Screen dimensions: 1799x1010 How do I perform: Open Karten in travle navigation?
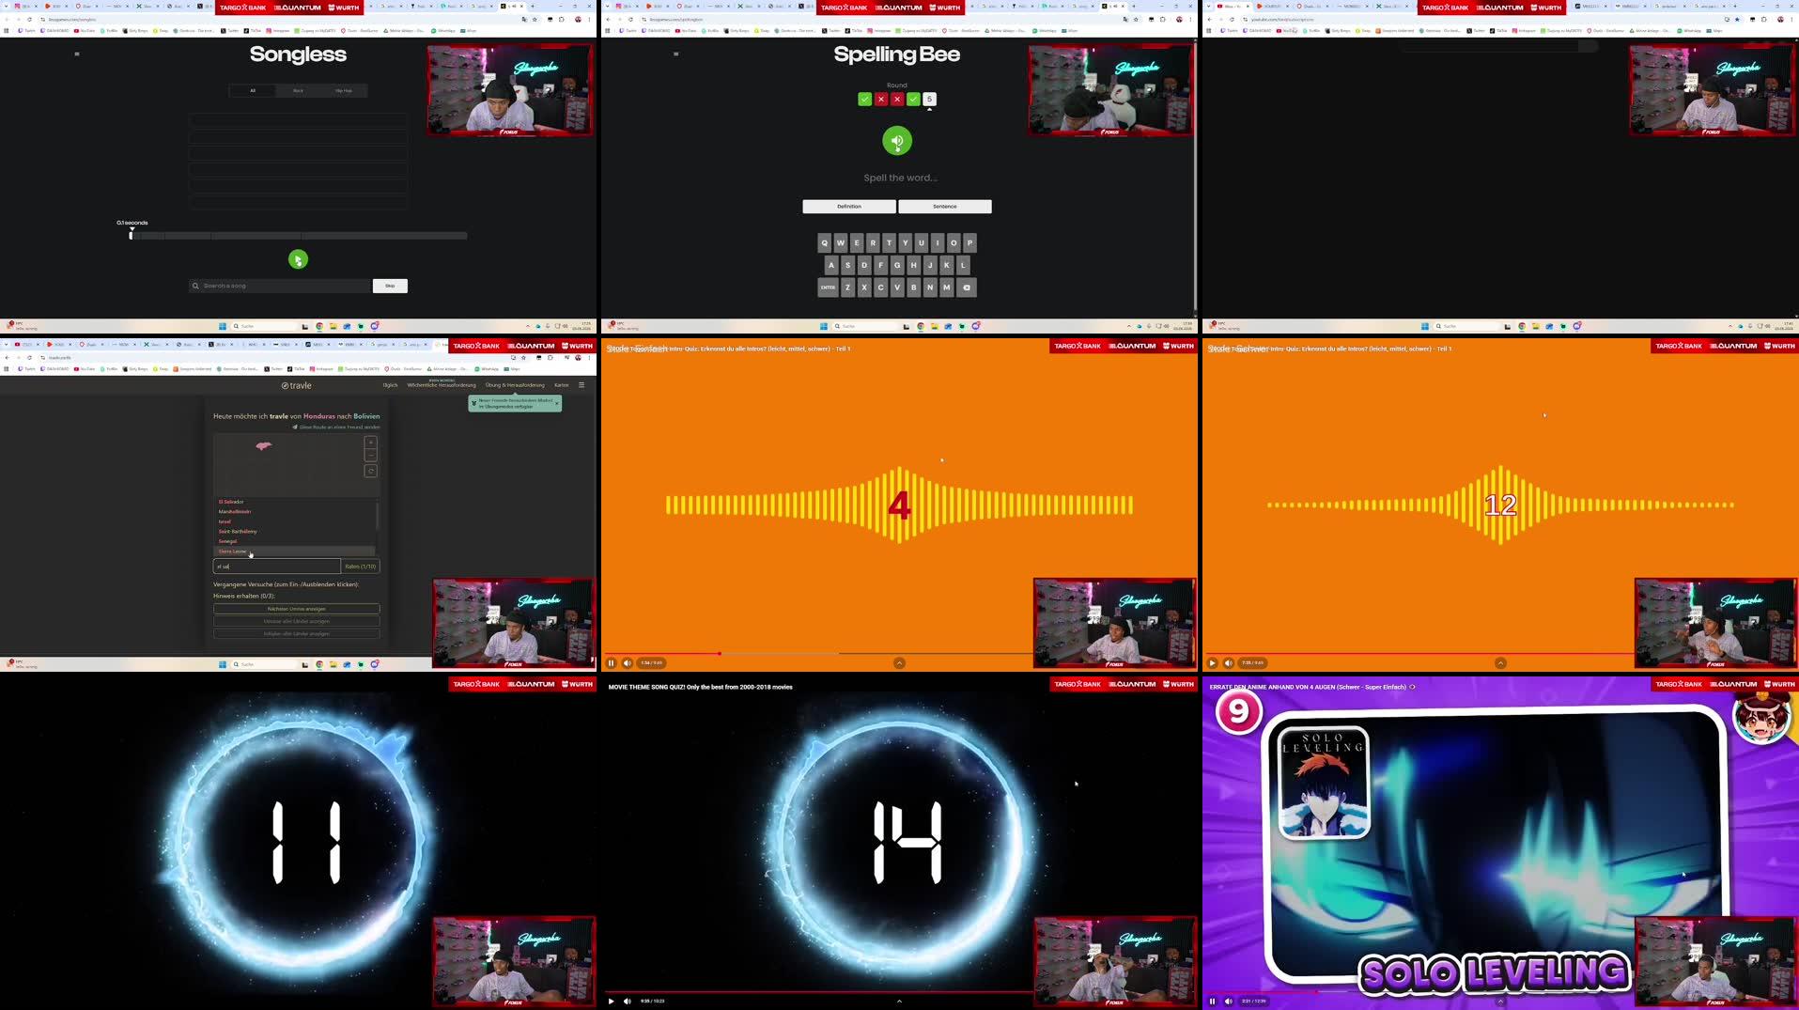pos(561,385)
